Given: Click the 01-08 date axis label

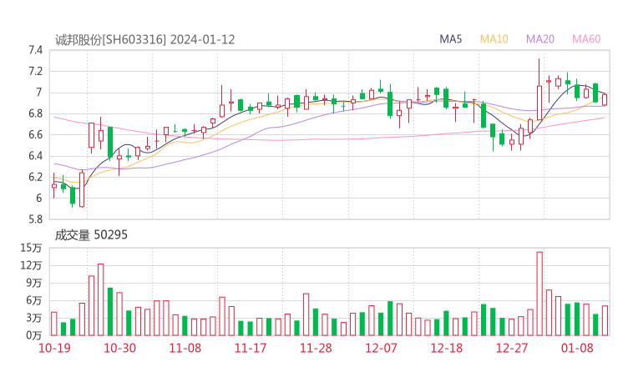Looking at the screenshot, I should (577, 348).
